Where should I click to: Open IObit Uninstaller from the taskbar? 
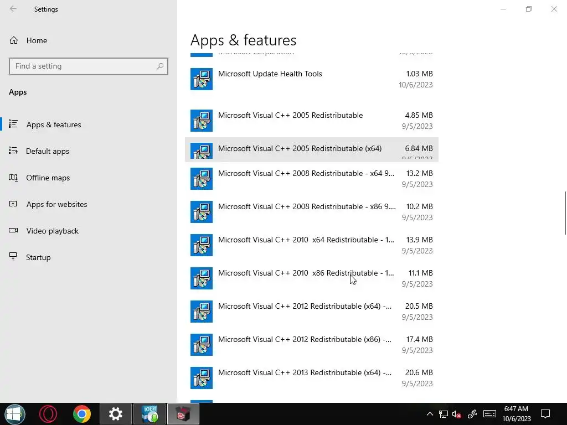(x=150, y=414)
